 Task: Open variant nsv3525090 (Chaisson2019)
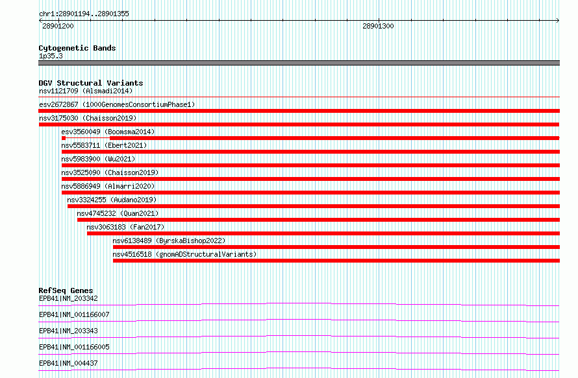point(110,172)
